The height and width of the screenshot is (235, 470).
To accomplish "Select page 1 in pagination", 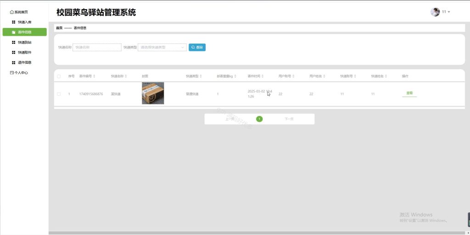I will (x=259, y=119).
